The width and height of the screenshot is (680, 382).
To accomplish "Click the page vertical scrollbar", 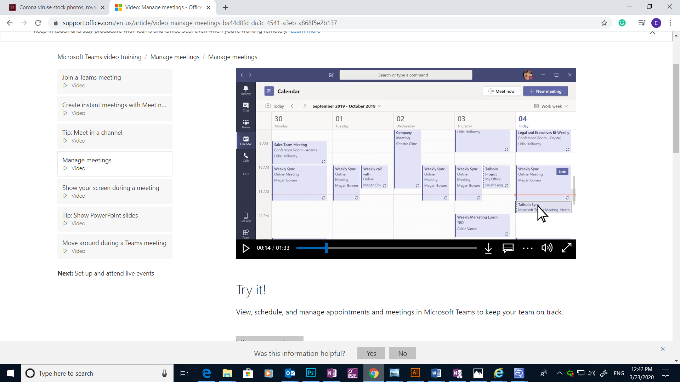I will pyautogui.click(x=676, y=108).
